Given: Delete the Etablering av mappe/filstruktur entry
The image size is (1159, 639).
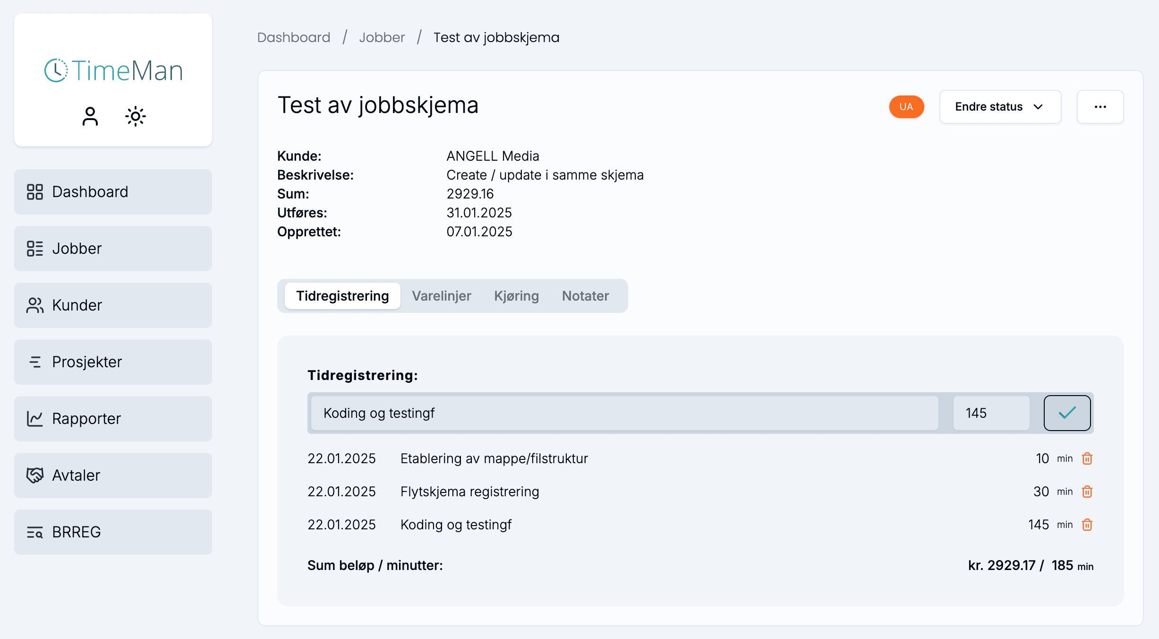Looking at the screenshot, I should 1087,458.
